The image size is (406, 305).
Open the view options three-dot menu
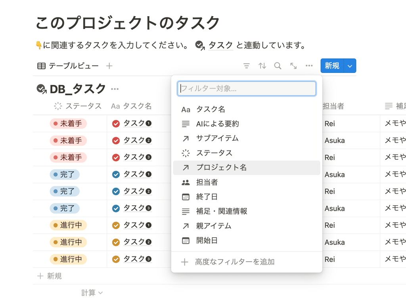point(309,66)
